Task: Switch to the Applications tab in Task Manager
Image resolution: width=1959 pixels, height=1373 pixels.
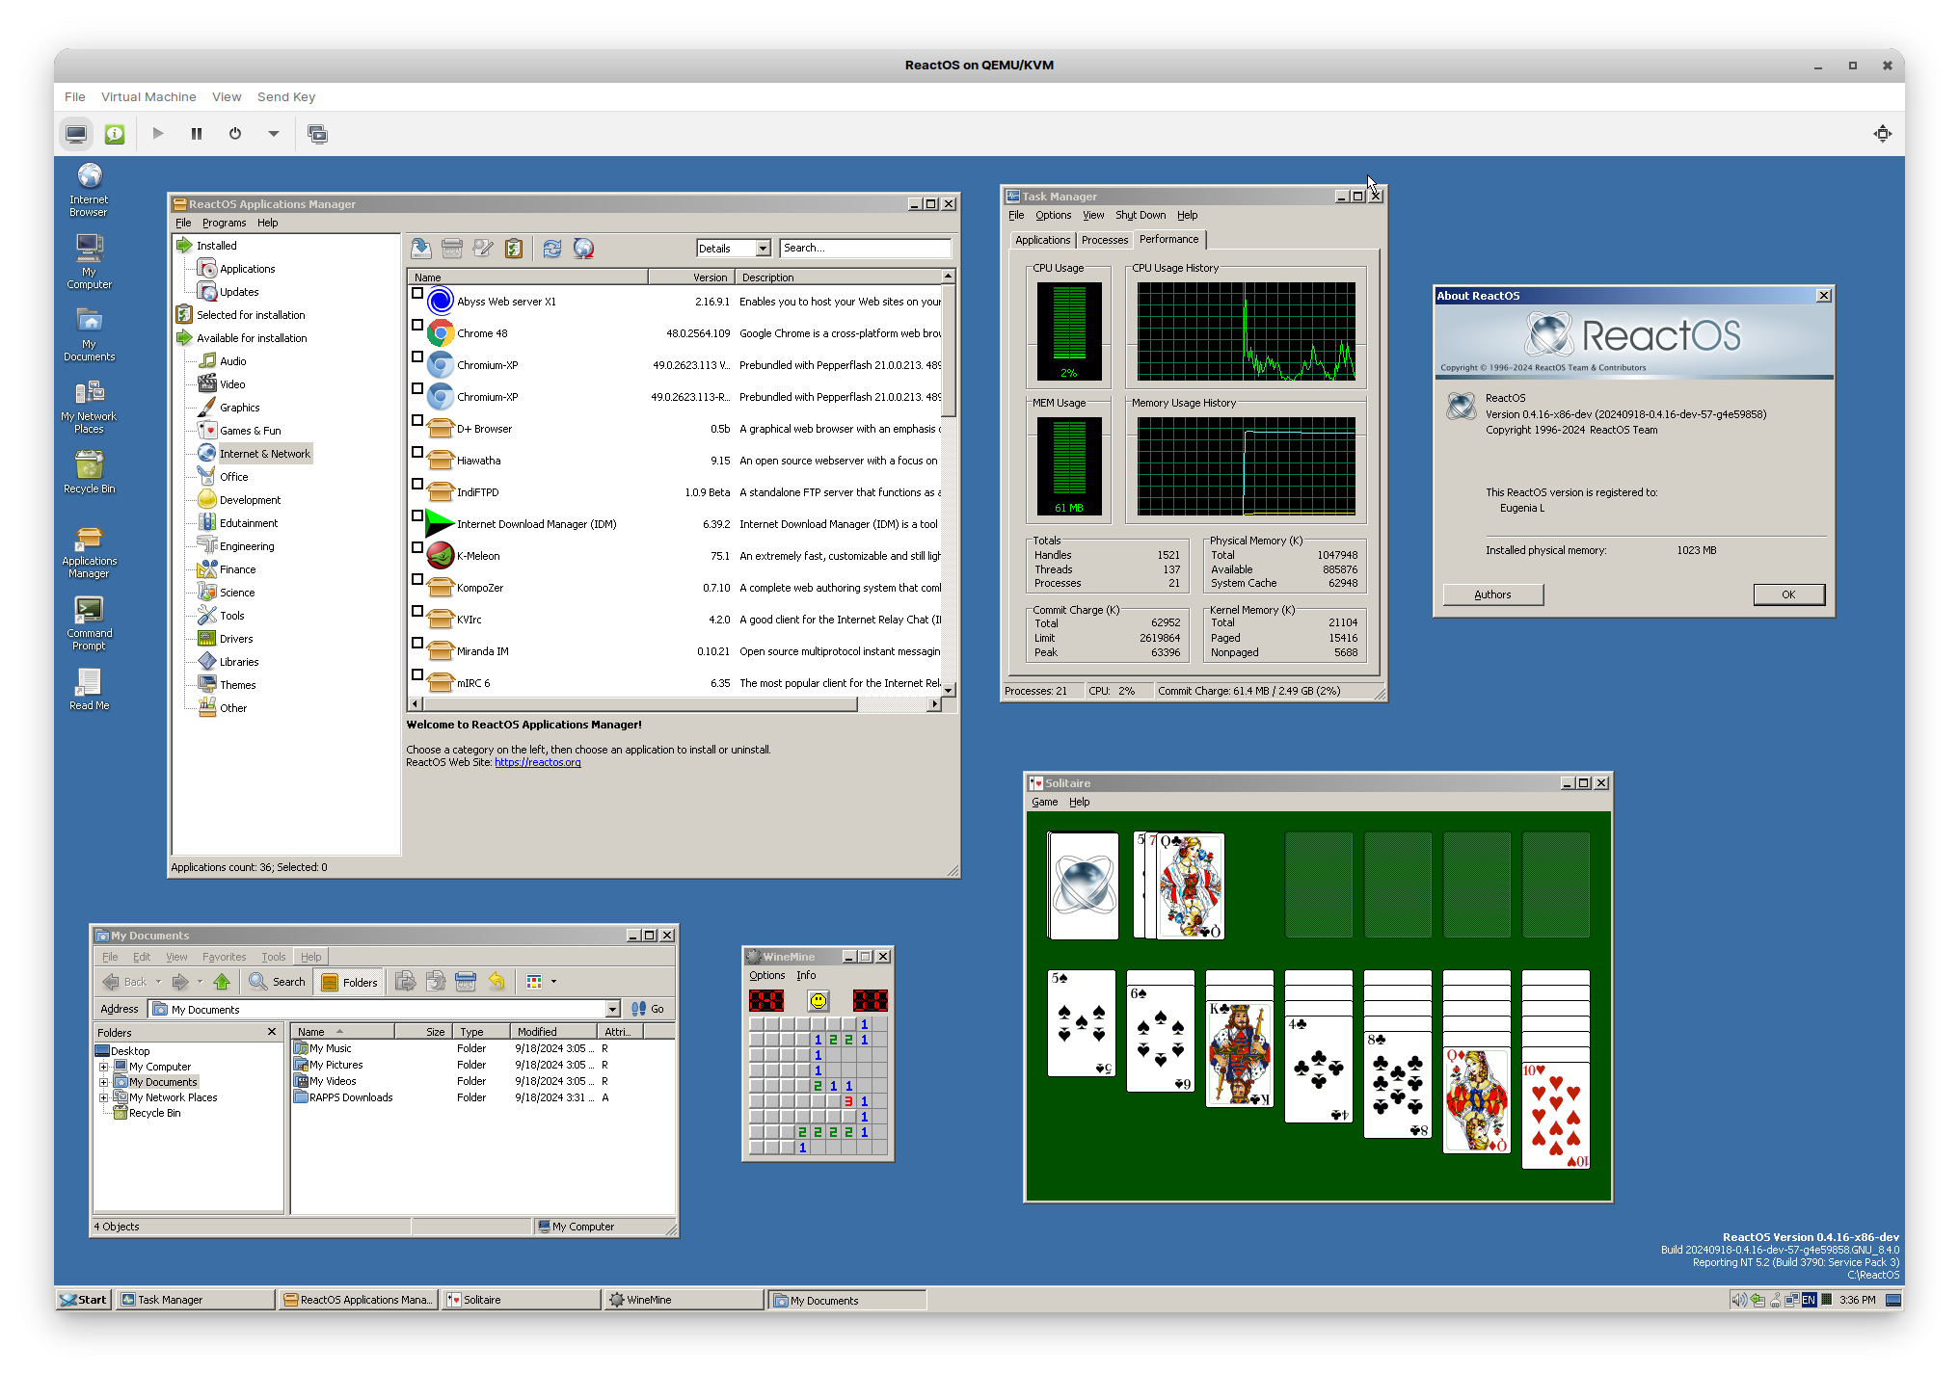Action: [x=1043, y=241]
